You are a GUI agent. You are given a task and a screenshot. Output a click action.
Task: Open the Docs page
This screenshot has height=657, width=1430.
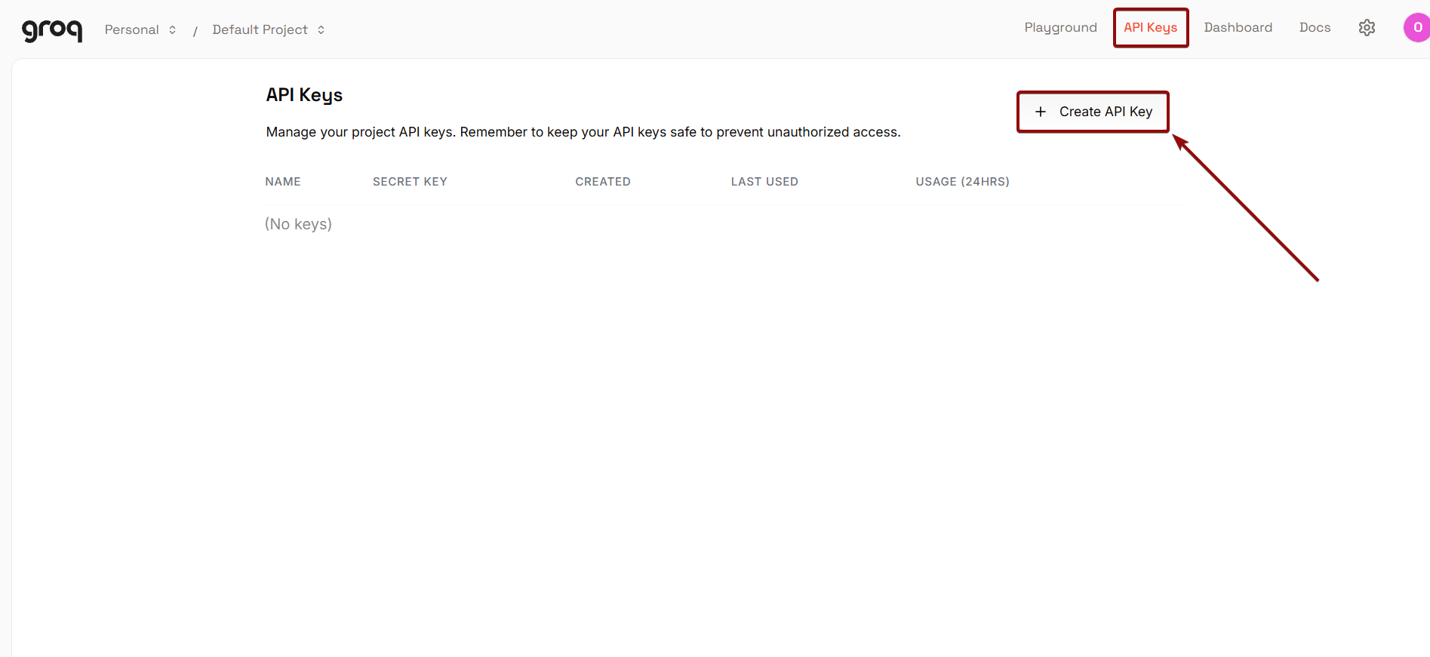coord(1315,27)
